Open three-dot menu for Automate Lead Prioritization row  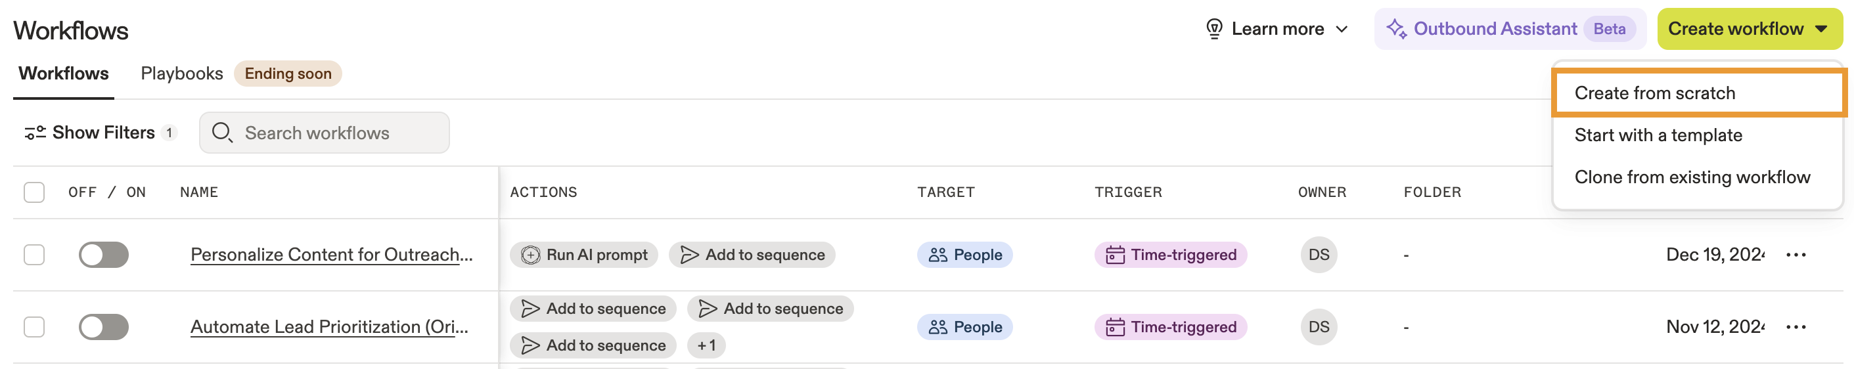[1796, 327]
